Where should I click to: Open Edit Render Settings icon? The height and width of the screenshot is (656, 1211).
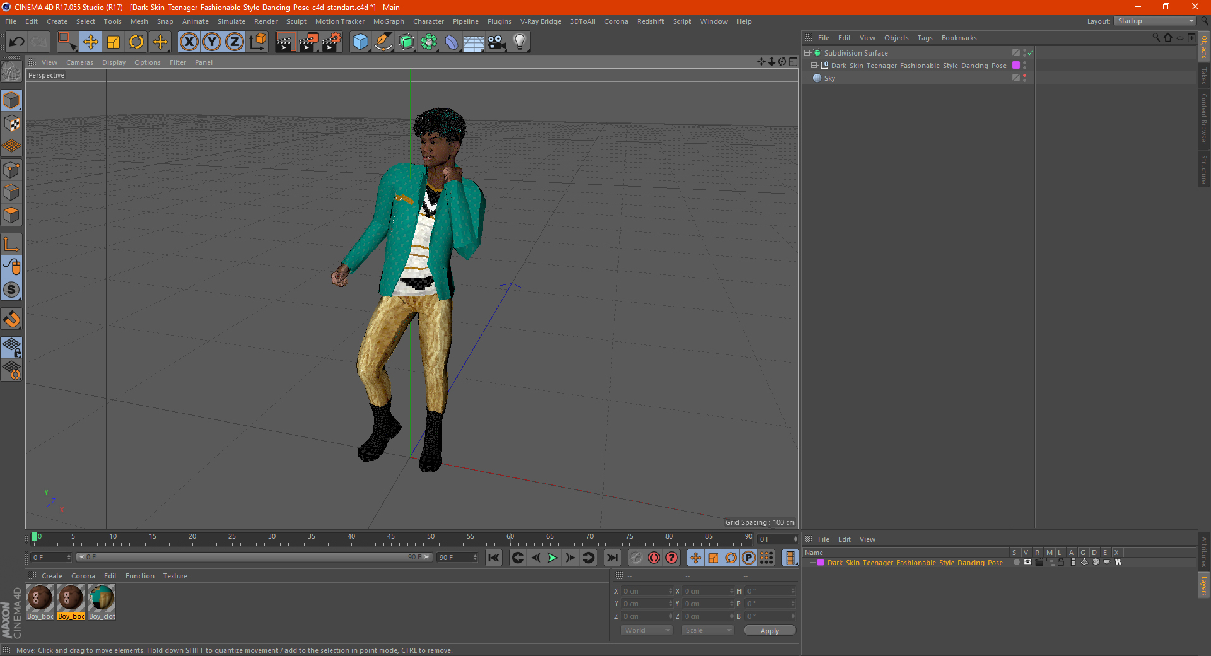(332, 42)
